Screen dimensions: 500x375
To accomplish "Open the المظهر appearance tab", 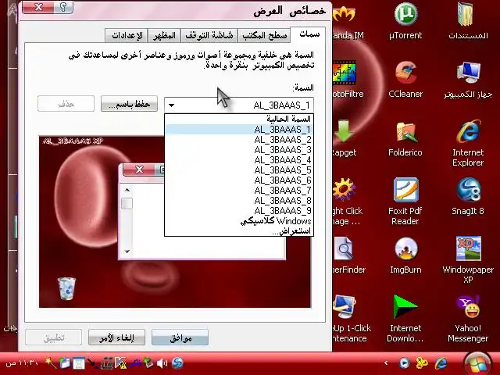I will (x=164, y=36).
